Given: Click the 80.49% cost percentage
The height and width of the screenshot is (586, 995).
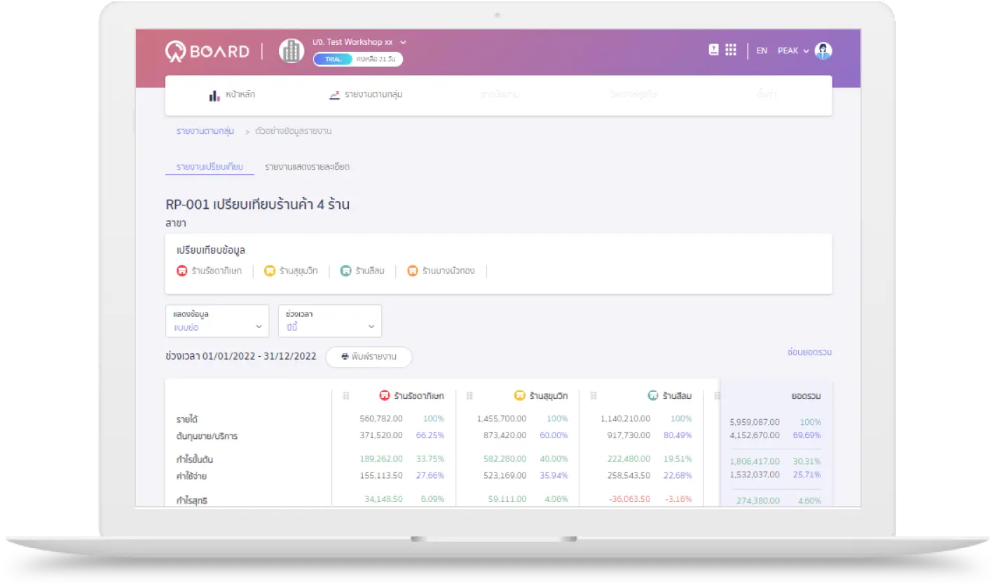Looking at the screenshot, I should tap(677, 435).
